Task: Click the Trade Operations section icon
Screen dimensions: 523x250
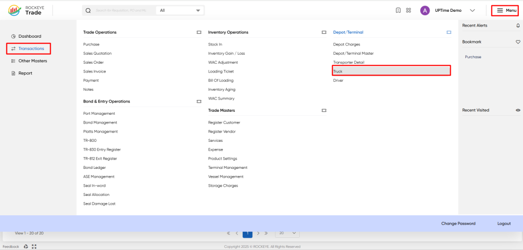Action: coord(199,32)
